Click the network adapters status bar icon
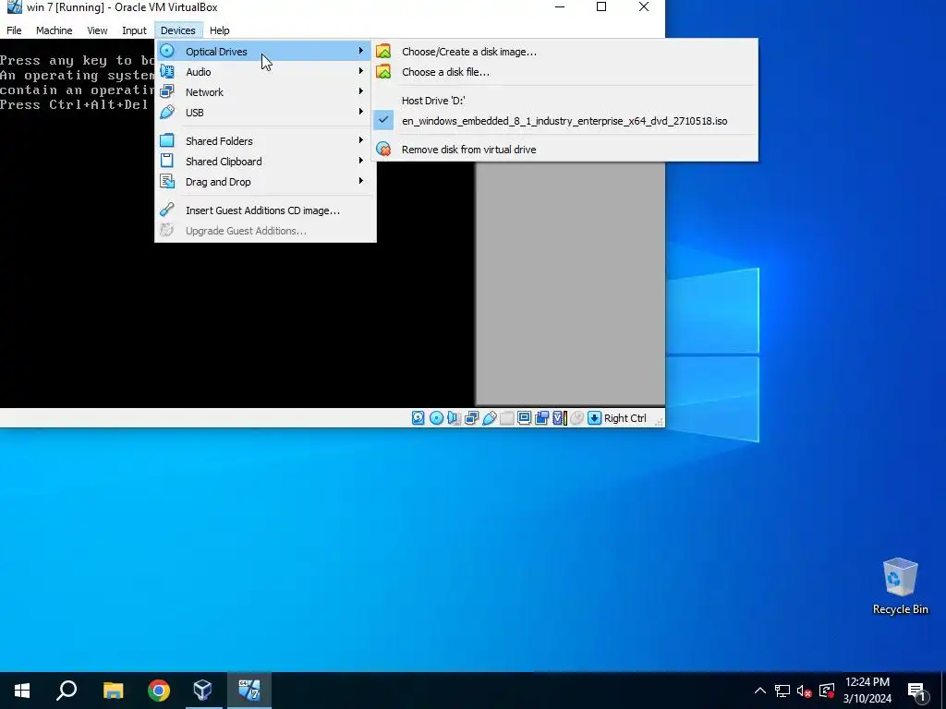 pos(471,418)
